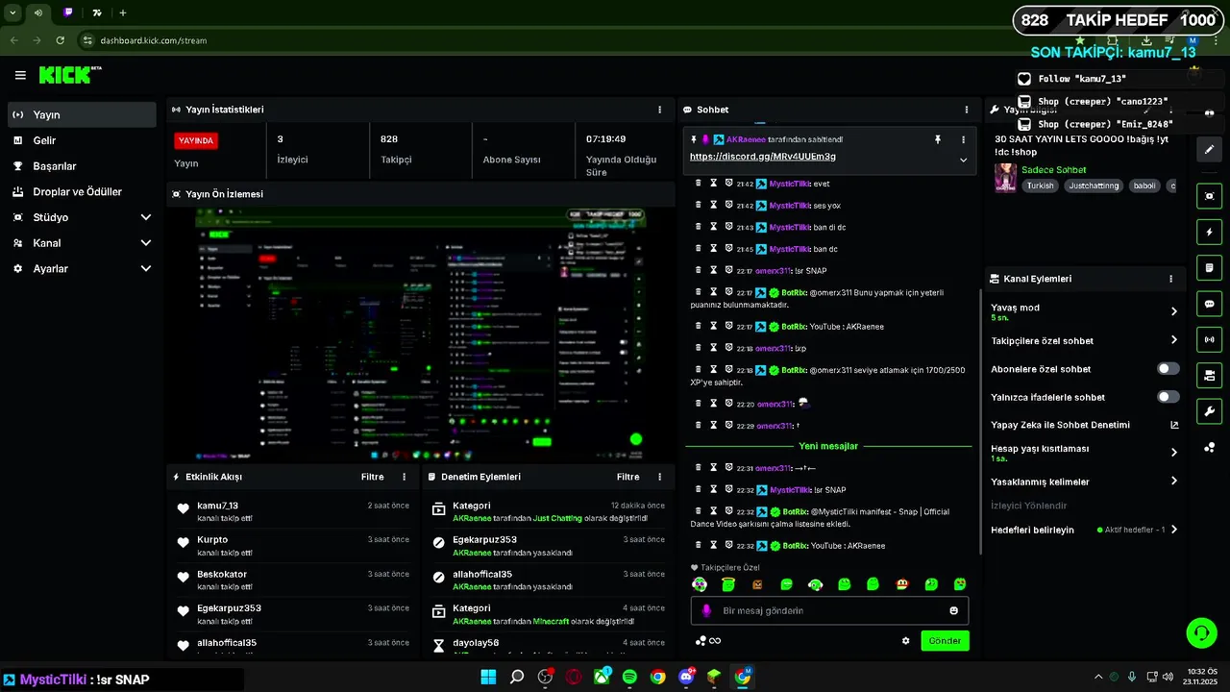Open Gelir in left sidebar

coord(82,140)
